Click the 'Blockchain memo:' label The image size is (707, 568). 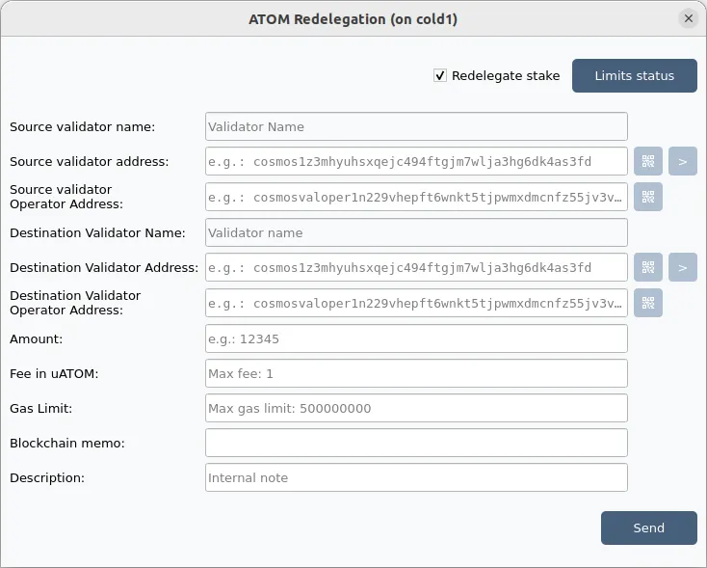coord(67,444)
